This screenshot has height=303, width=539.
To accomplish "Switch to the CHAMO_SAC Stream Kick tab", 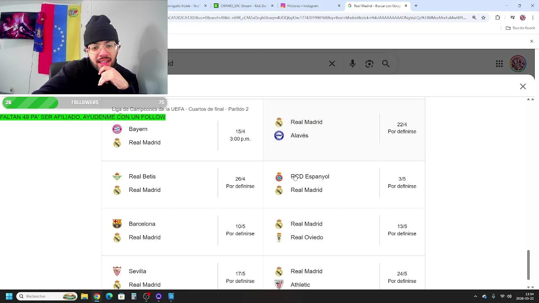I will [243, 6].
